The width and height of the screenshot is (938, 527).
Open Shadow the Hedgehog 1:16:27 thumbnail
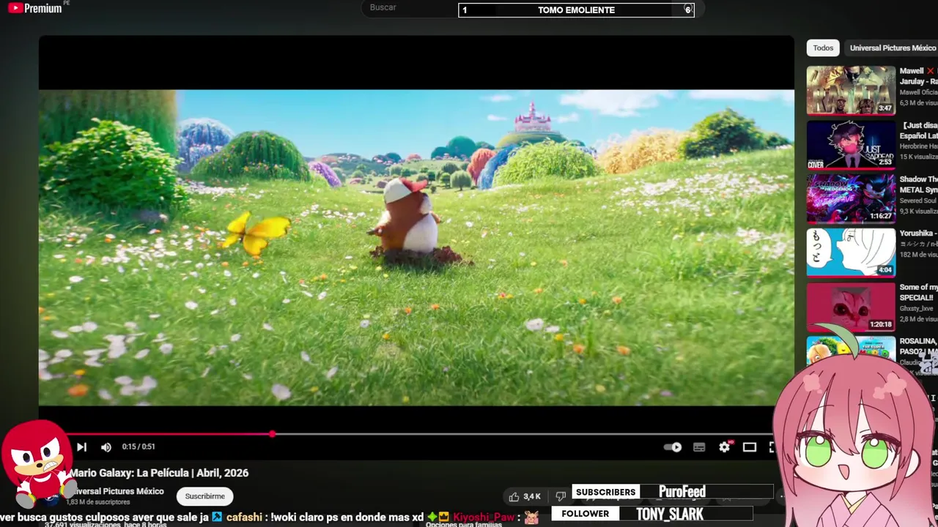851,198
